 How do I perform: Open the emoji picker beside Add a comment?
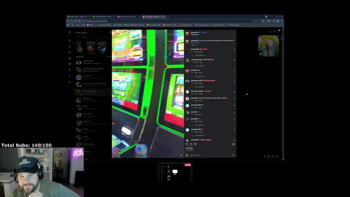coord(187,155)
